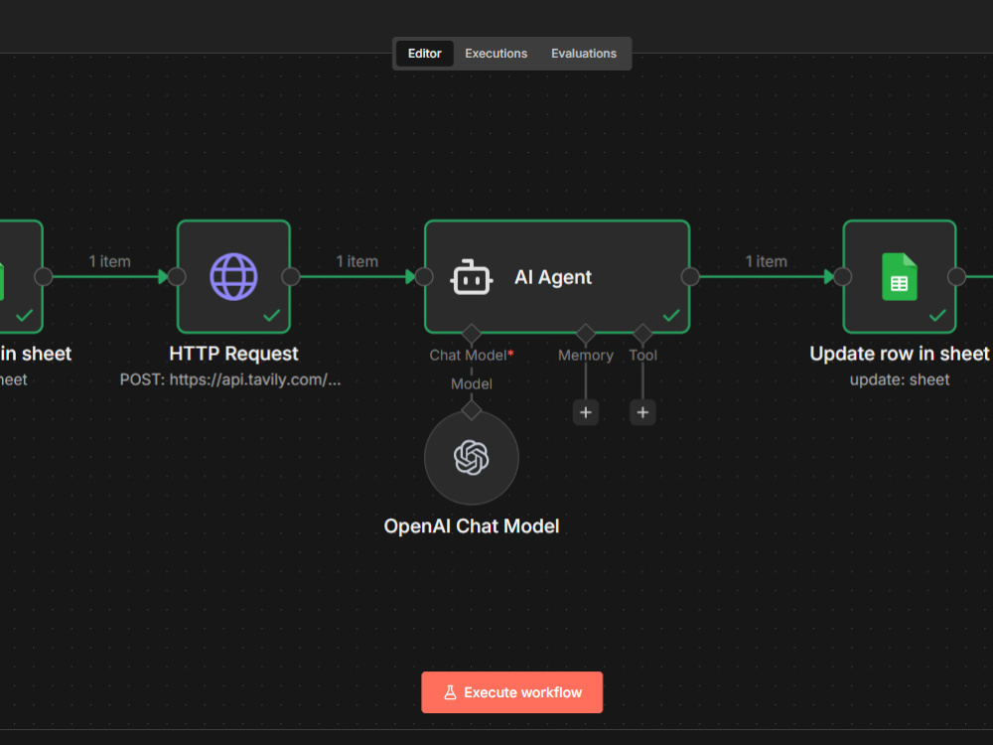Click the HTTP Request input connector
Screen dimensions: 993x745
tap(177, 276)
